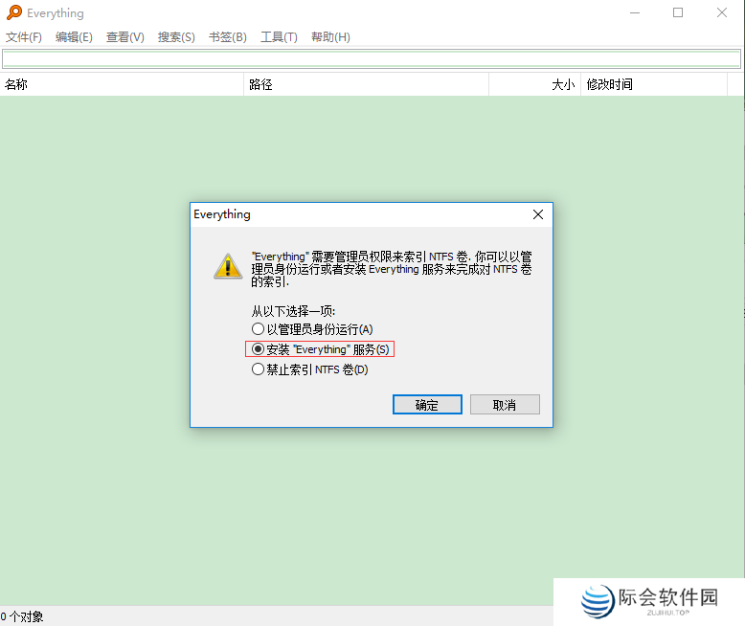Viewport: 745px width, 626px height.
Task: Open the 帮助(H) menu
Action: point(330,37)
